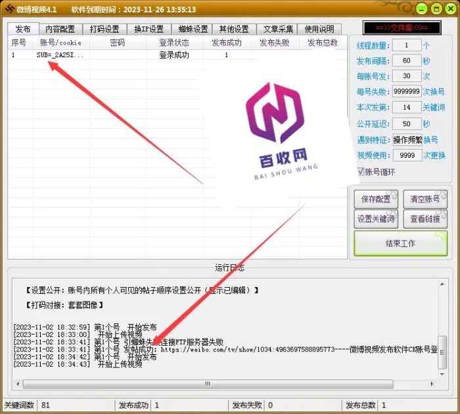The image size is (460, 414).
Task: Edit the 每账号发 count field
Action: tap(407, 76)
